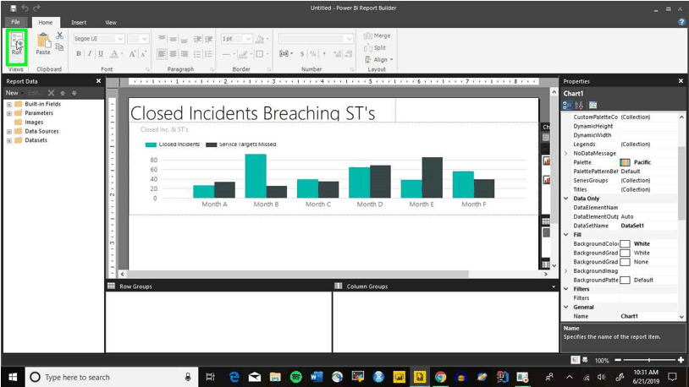Image resolution: width=689 pixels, height=387 pixels.
Task: Open the border fill color bucket
Action: coord(262,39)
